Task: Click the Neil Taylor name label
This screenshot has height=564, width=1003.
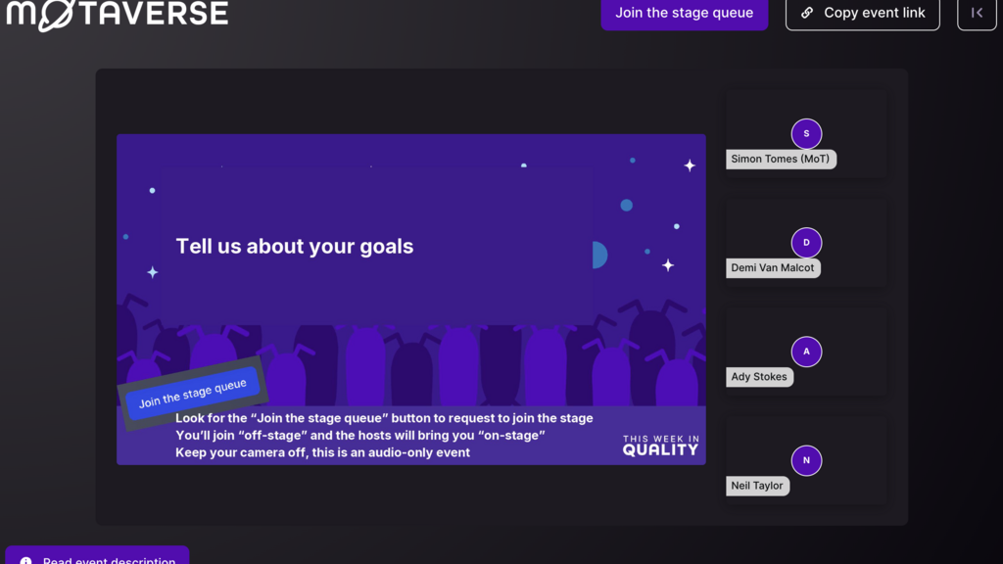Action: [x=756, y=486]
